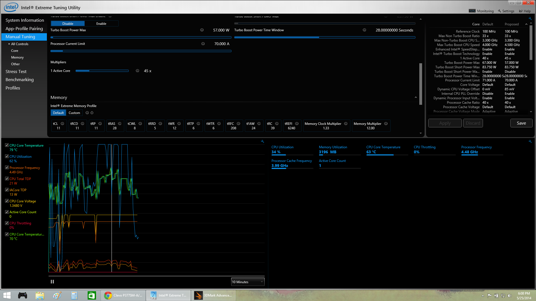Toggle CPU Throttling graph checkbox
536x301 pixels.
coord(7,223)
